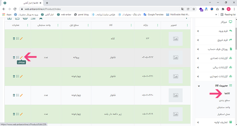Click the browser back arrow
Screen dimensions: 237x126
pos(4,9)
